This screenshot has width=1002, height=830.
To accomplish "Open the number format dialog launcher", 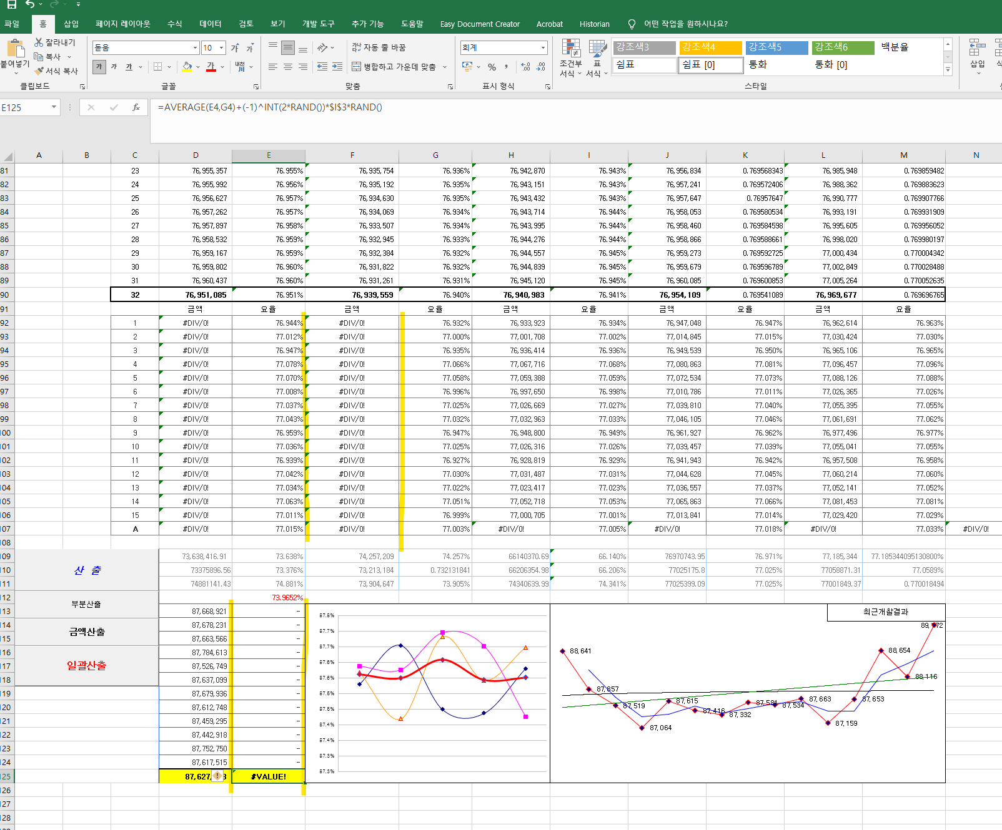I will pos(548,87).
